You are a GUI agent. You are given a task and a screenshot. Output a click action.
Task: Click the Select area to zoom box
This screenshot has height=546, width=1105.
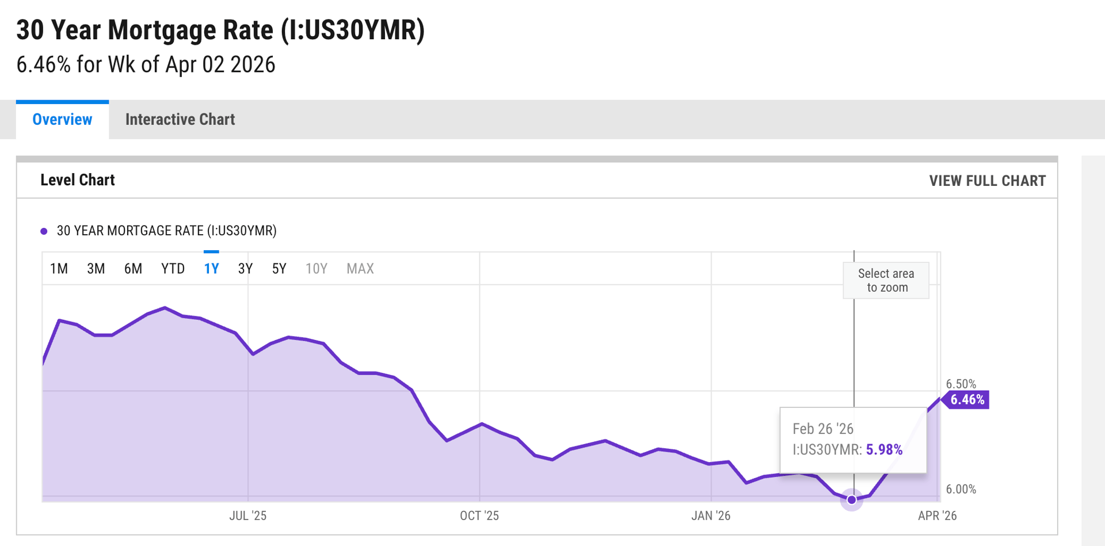886,281
